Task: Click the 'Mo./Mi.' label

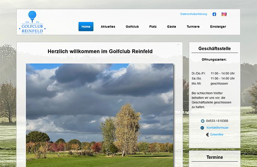Action: (x=197, y=83)
